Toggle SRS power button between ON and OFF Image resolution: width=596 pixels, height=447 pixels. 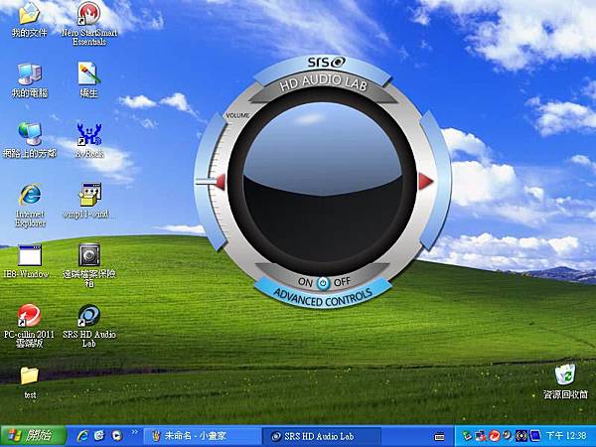pos(324,283)
